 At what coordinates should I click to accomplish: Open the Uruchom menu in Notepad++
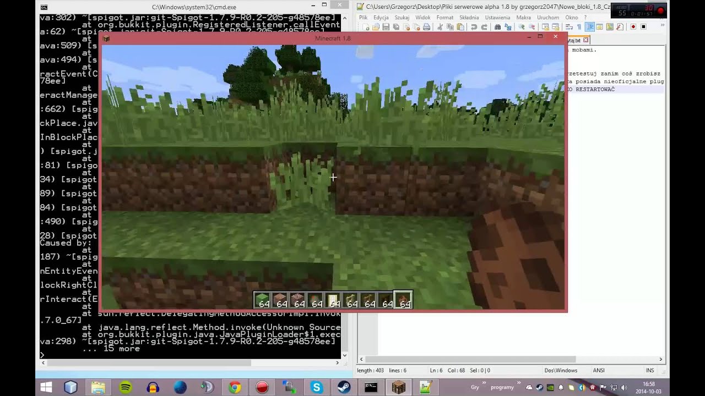[x=548, y=18]
